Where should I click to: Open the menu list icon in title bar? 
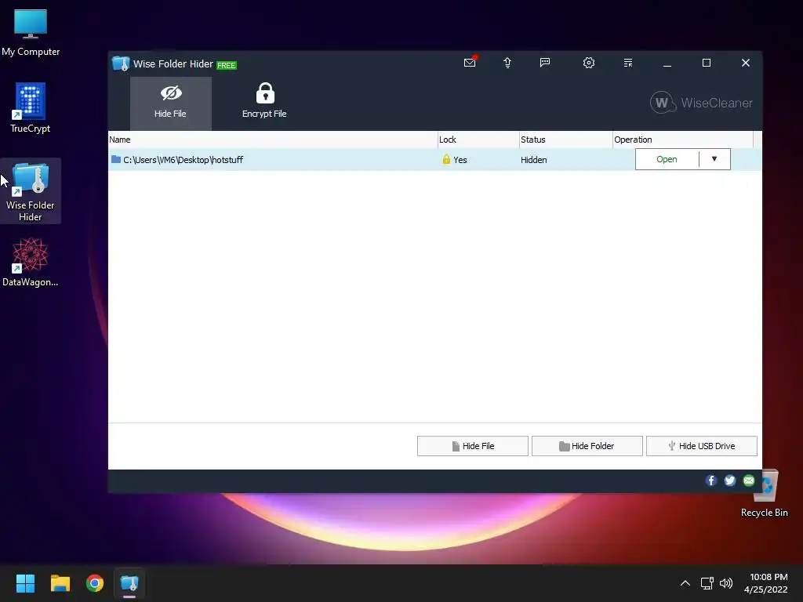628,63
